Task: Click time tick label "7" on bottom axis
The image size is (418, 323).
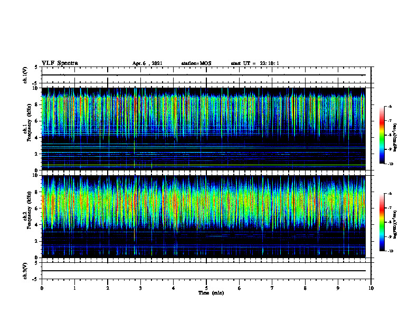Action: point(272,288)
